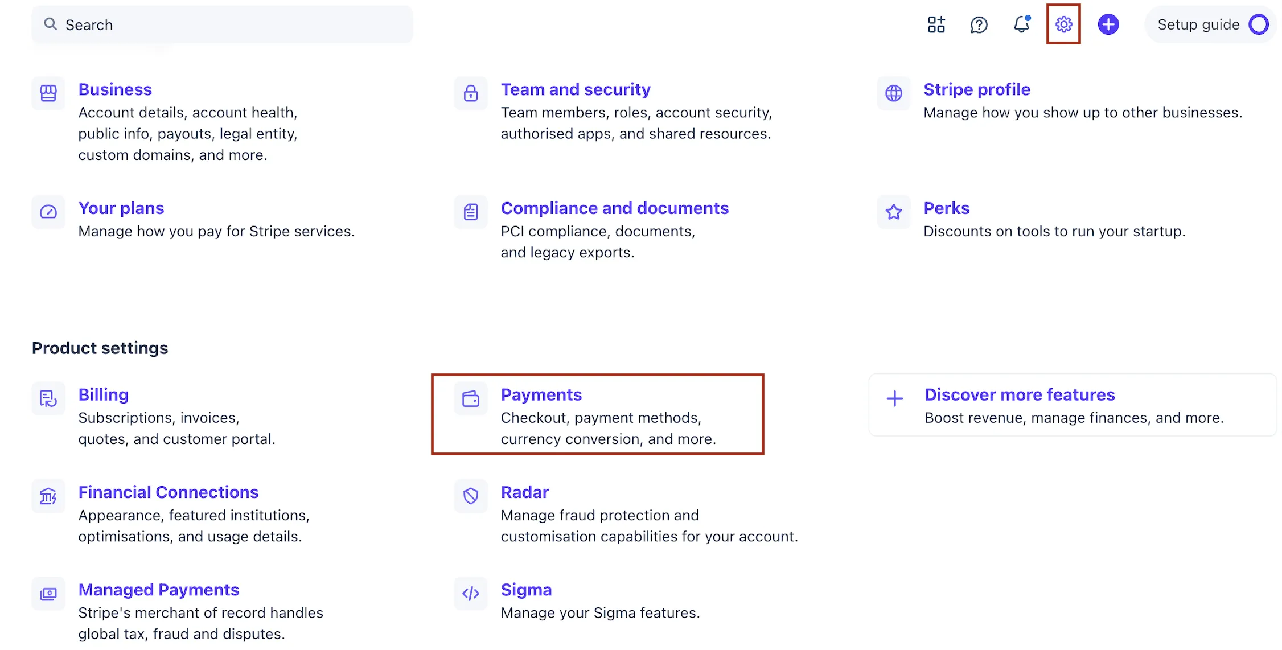This screenshot has height=650, width=1282.
Task: Click the Your plans link
Action: tap(121, 208)
